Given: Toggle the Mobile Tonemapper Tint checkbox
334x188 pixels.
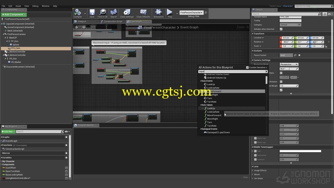Looking at the screenshot, I should [x=255, y=151].
